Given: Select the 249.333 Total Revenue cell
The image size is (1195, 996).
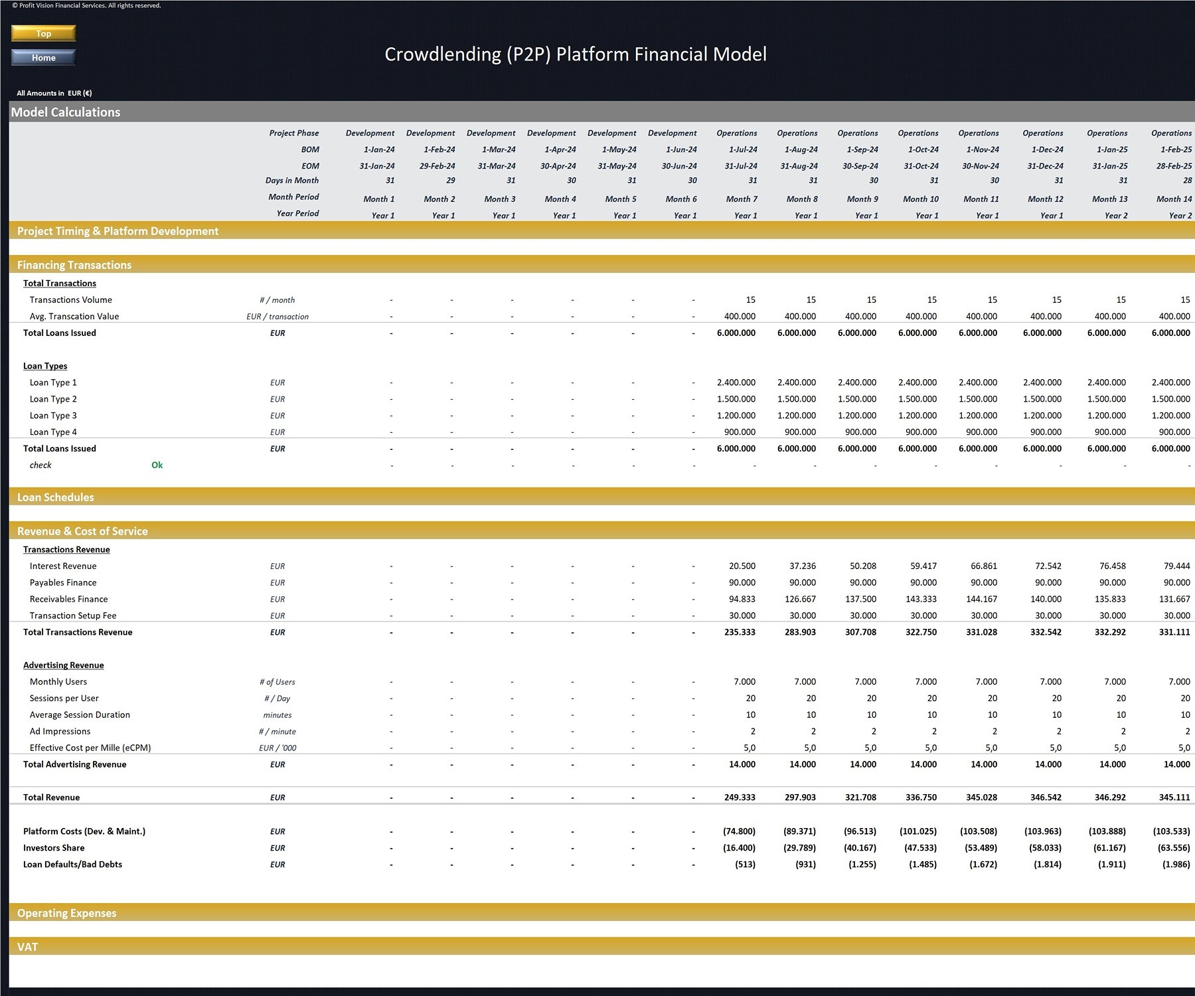Looking at the screenshot, I should tap(740, 797).
